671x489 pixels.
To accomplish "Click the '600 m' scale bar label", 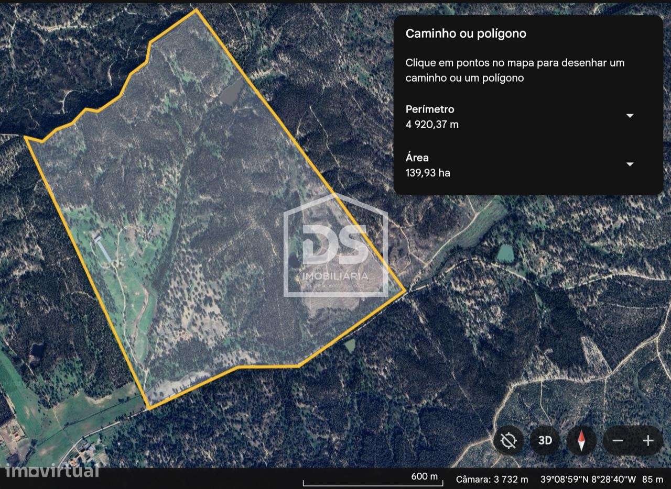I will pos(425,476).
